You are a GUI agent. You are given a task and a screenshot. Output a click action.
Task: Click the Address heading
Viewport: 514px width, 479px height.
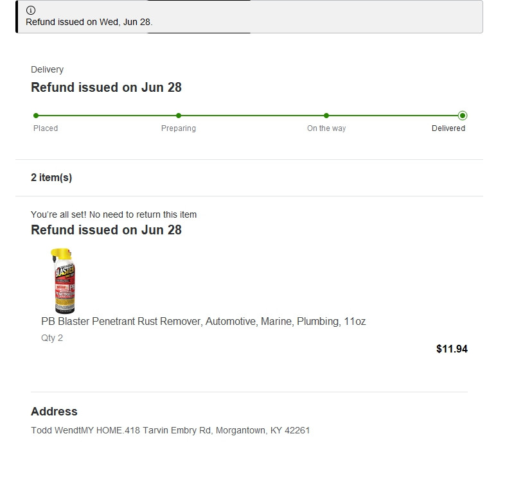(x=54, y=412)
